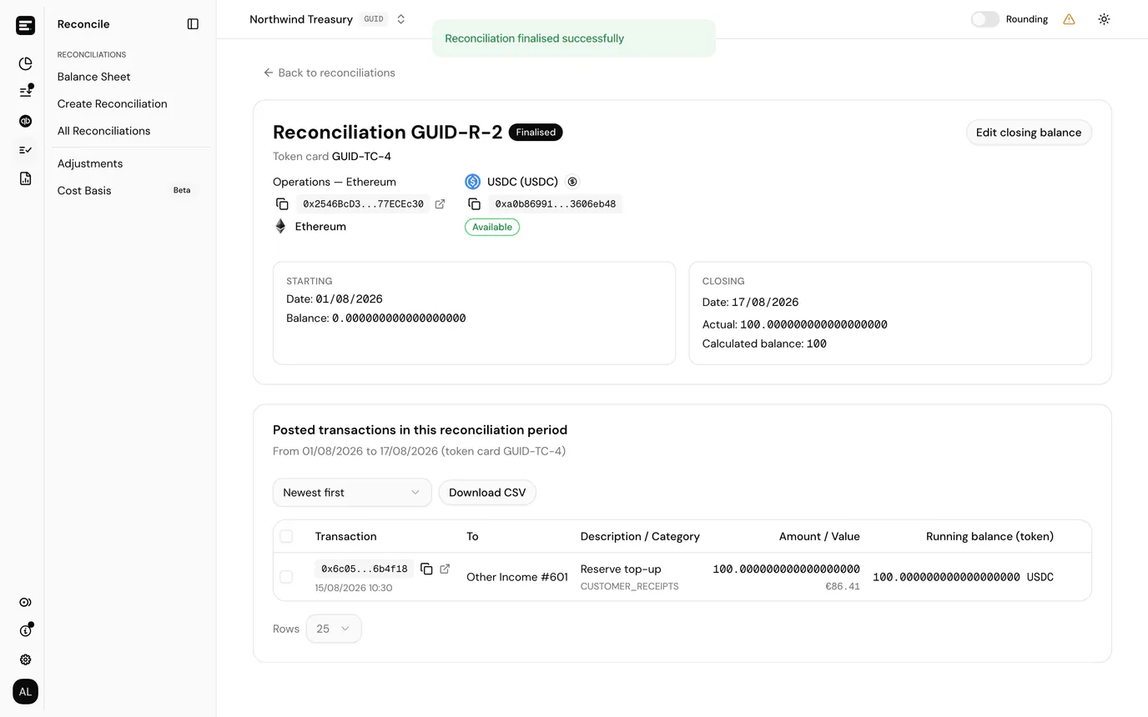This screenshot has width=1148, height=717.
Task: Open the reconcile checklist icon in left rail
Action: point(26,150)
